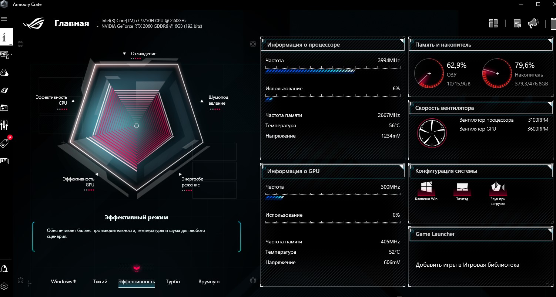Click the Эффективность CPU chart label
The image size is (556, 297).
(x=51, y=100)
